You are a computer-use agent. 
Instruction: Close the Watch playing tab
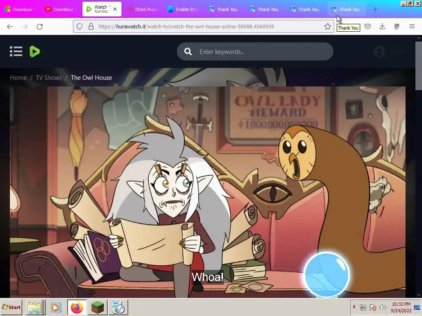point(115,9)
